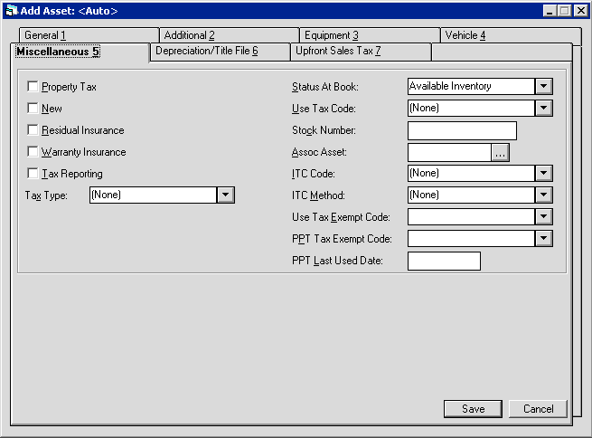The height and width of the screenshot is (438, 592).
Task: Switch to the General 1 tab
Action: (x=89, y=35)
